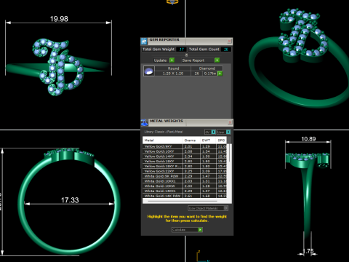
Task: Select the Yellow Gold 10KY row
Action: [185, 151]
